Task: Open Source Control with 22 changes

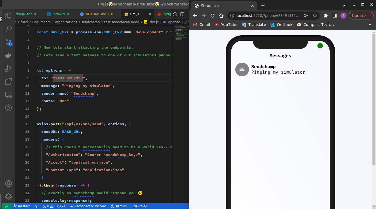Action: click(8, 42)
